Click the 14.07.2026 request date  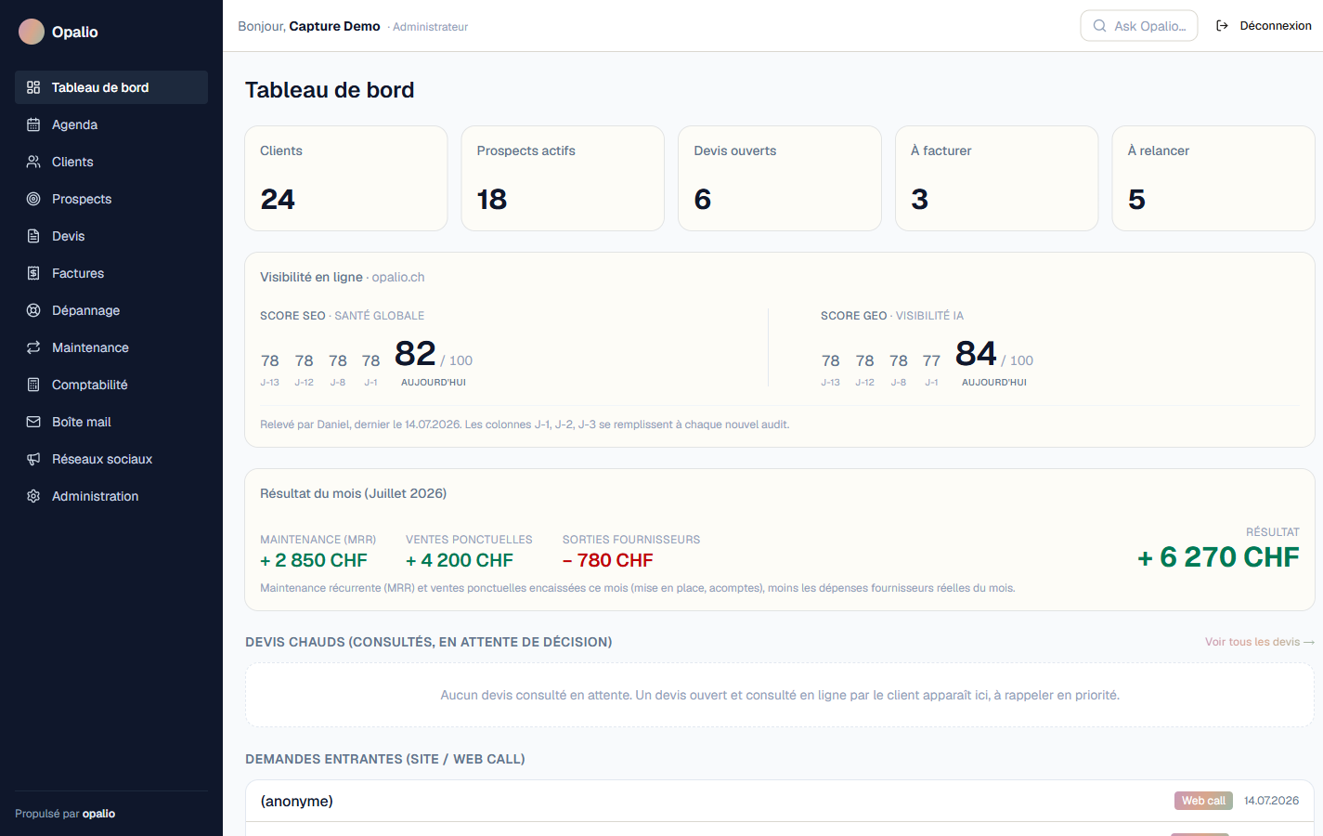point(1271,801)
